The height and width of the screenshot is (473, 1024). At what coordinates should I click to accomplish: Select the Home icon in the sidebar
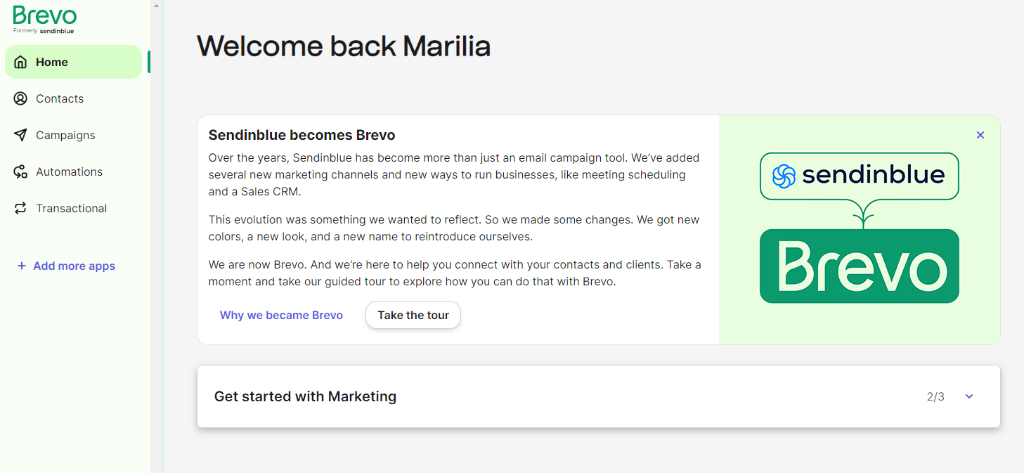pyautogui.click(x=20, y=62)
